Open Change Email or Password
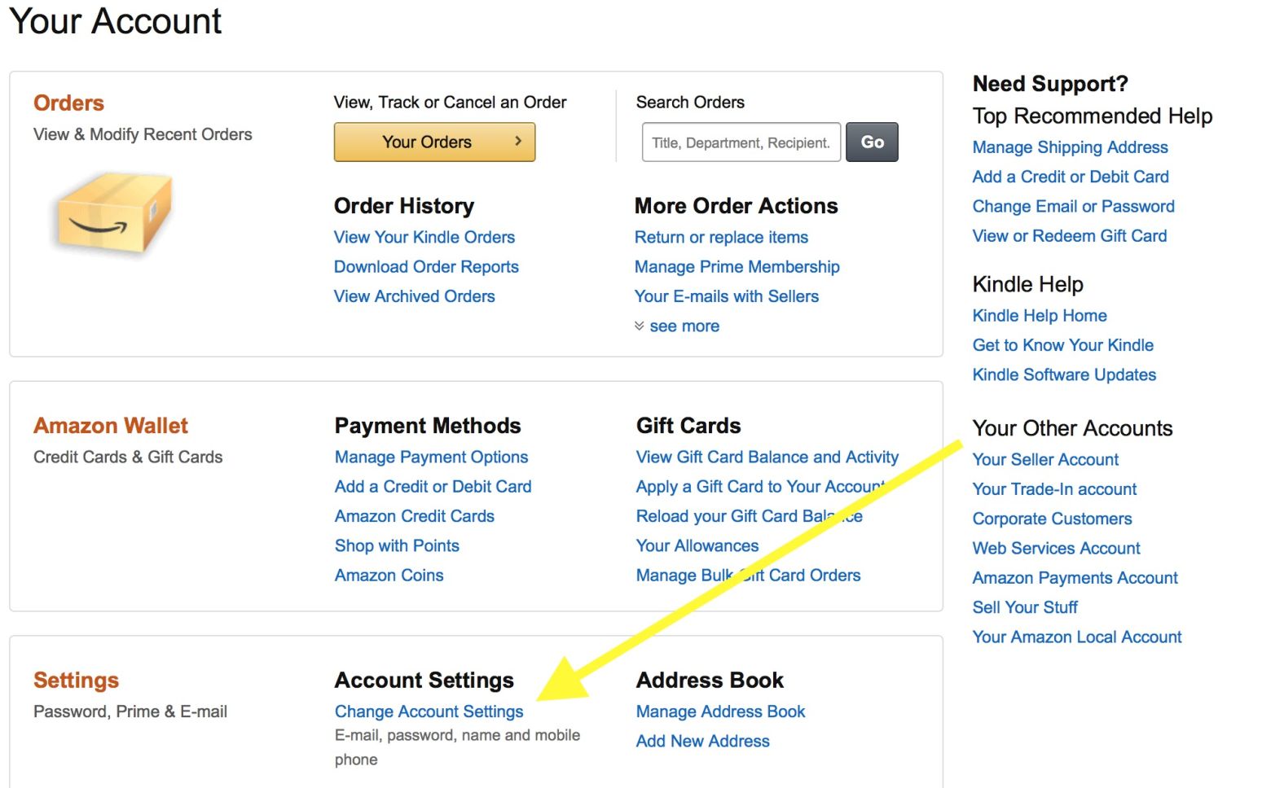1271x788 pixels. tap(1072, 206)
